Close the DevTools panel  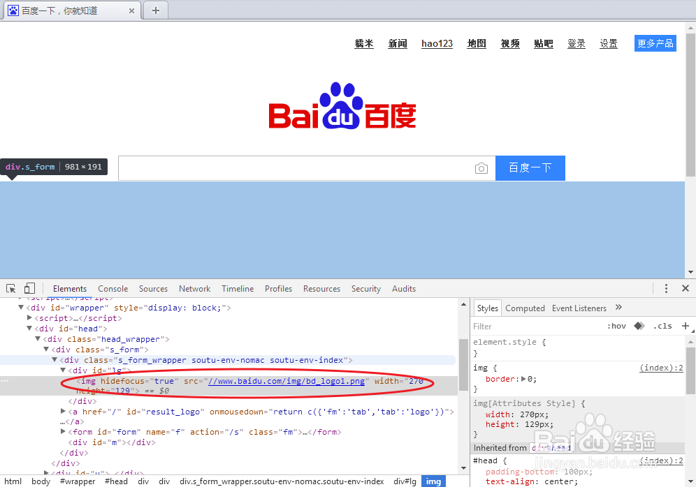coord(686,288)
